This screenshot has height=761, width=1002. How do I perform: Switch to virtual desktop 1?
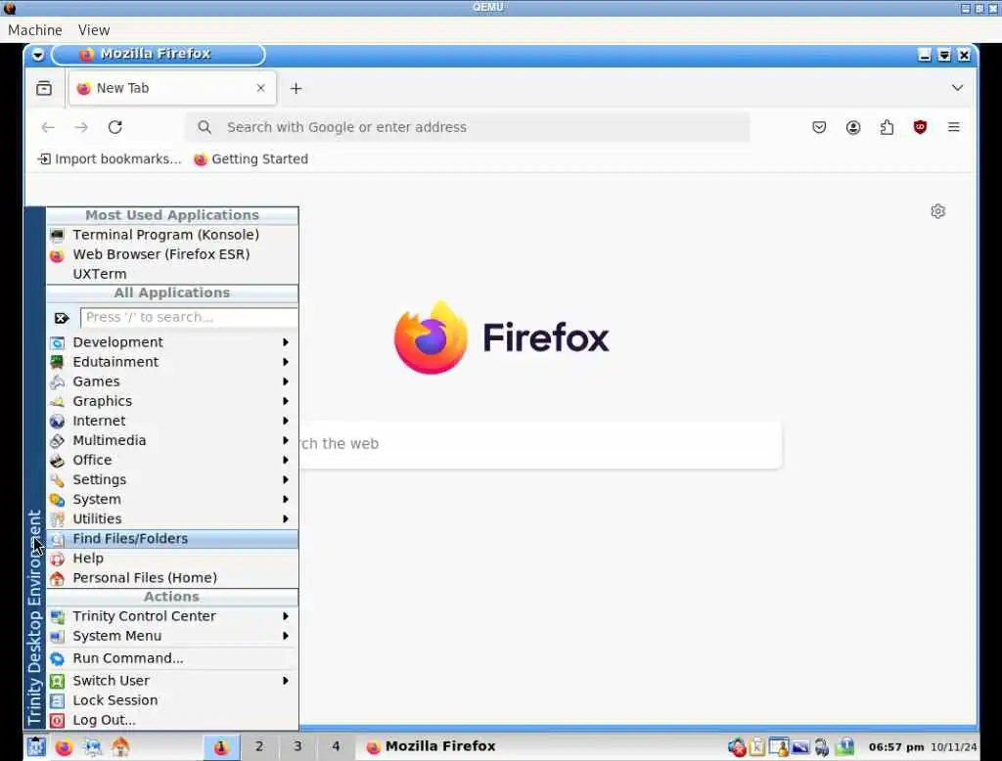pos(221,746)
